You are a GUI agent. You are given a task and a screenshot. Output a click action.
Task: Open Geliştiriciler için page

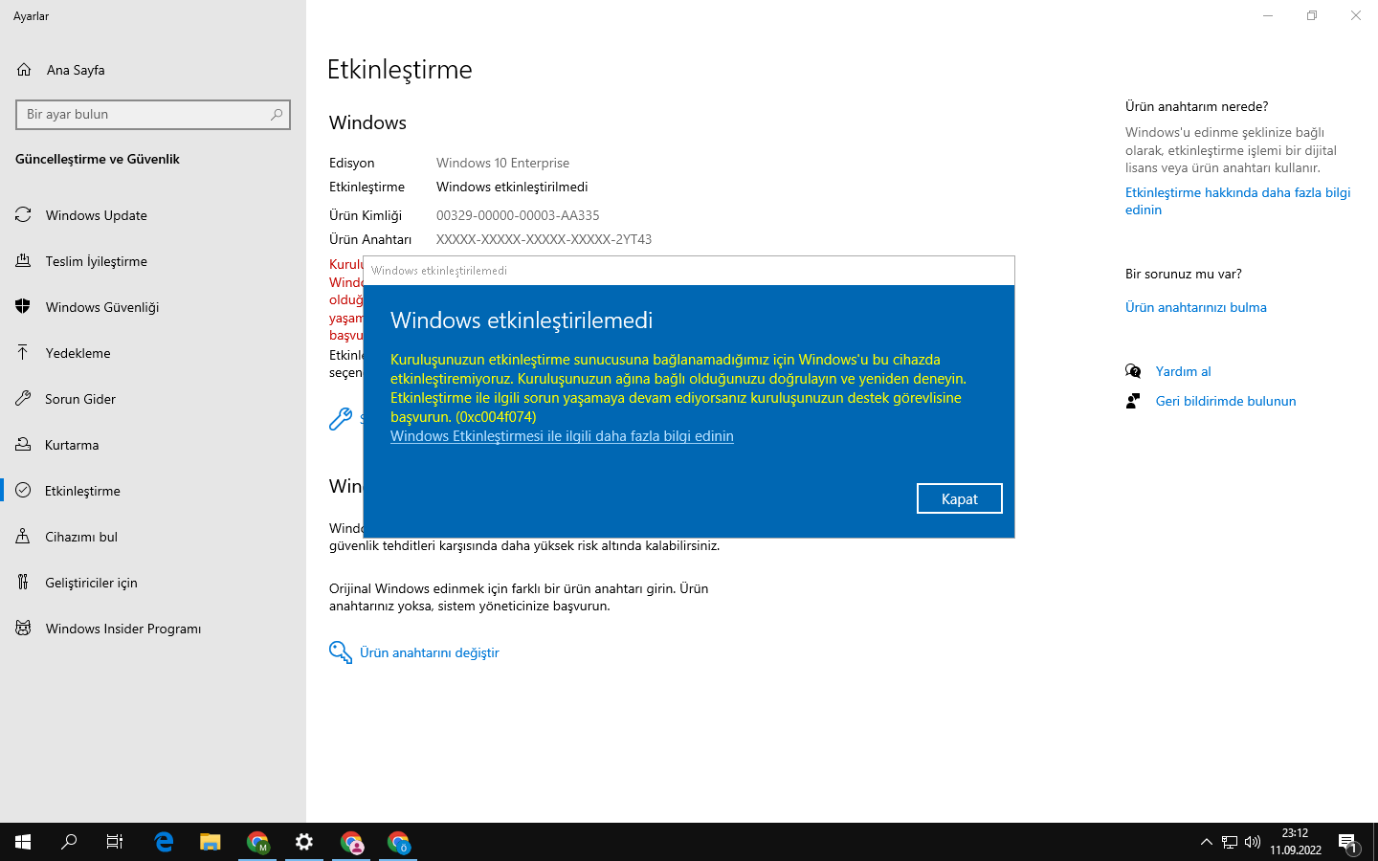pos(91,583)
